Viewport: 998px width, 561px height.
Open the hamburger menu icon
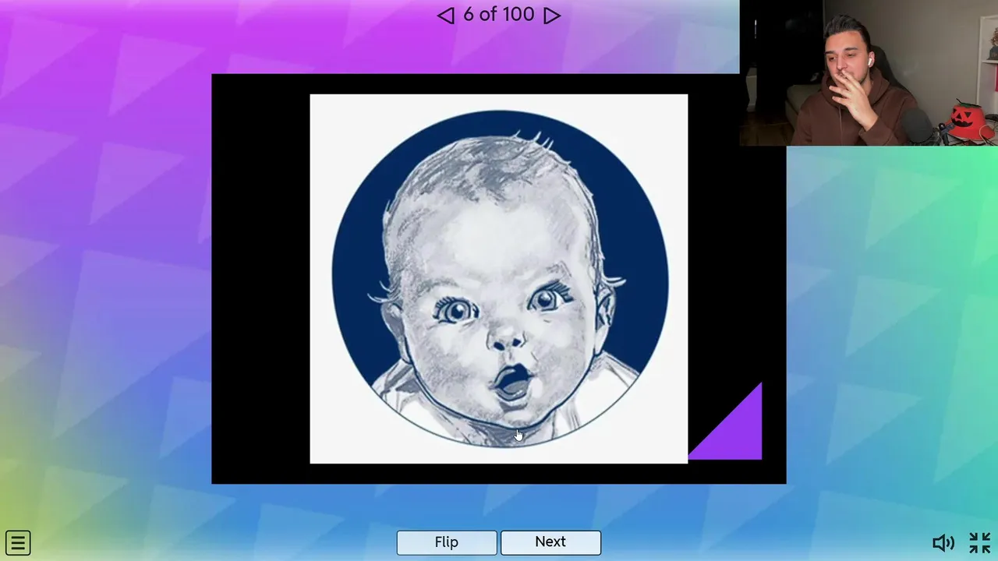point(18,543)
